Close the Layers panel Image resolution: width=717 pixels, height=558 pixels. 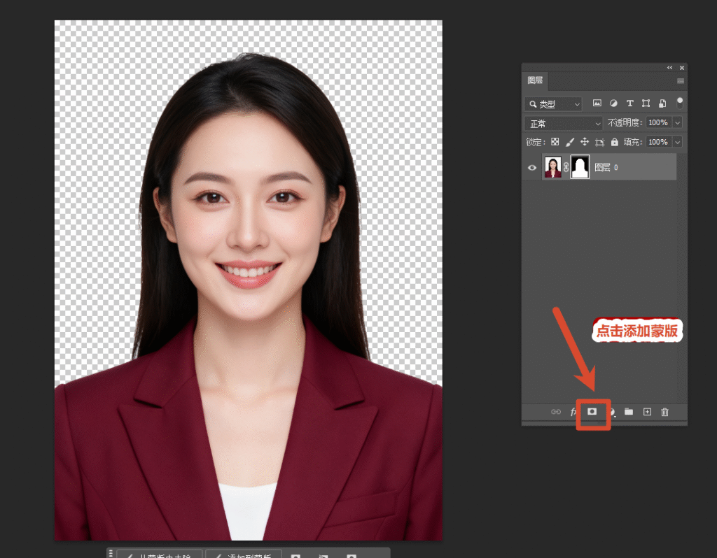[x=682, y=68]
